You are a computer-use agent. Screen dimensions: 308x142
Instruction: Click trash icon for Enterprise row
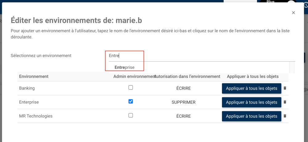[285, 102]
